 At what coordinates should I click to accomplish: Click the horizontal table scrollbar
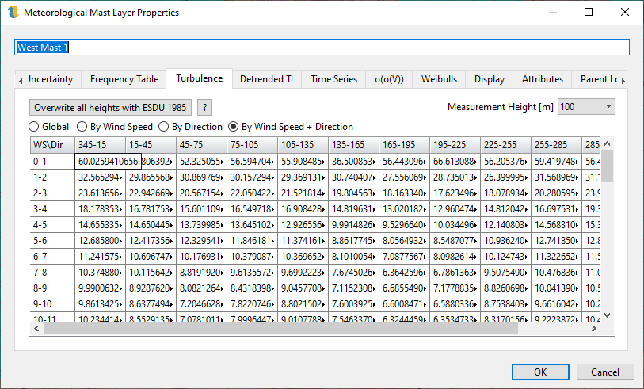point(238,329)
